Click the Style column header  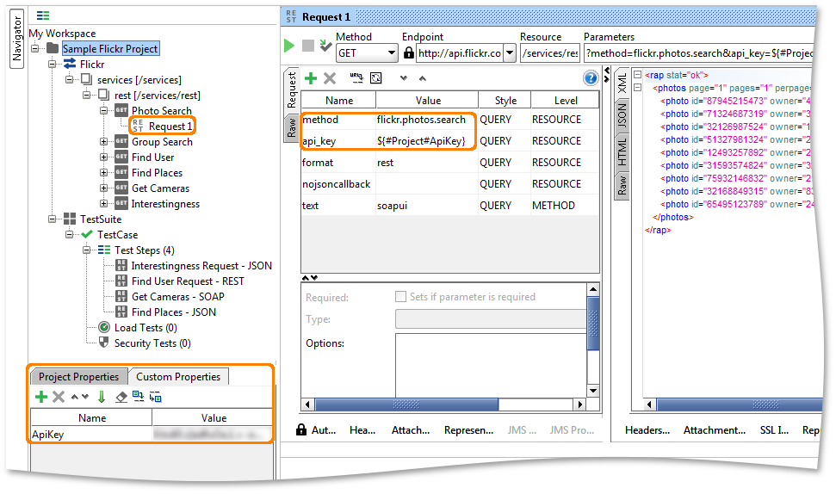(x=505, y=100)
